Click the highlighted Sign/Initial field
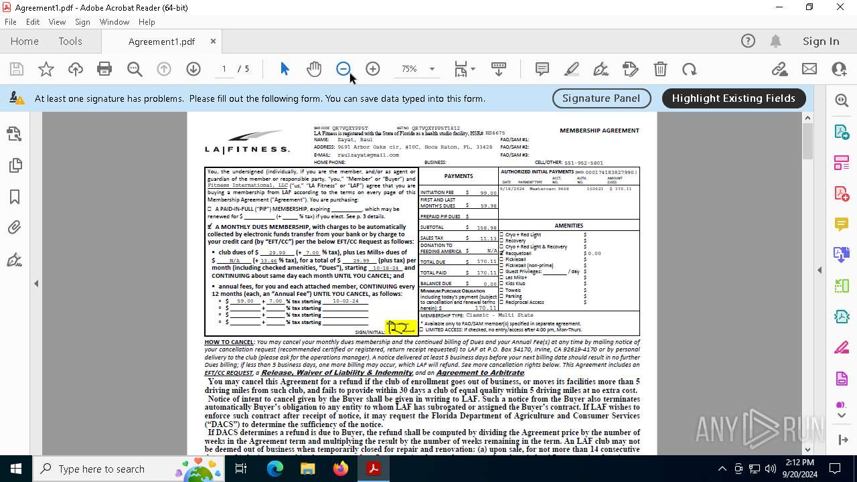 coord(401,327)
